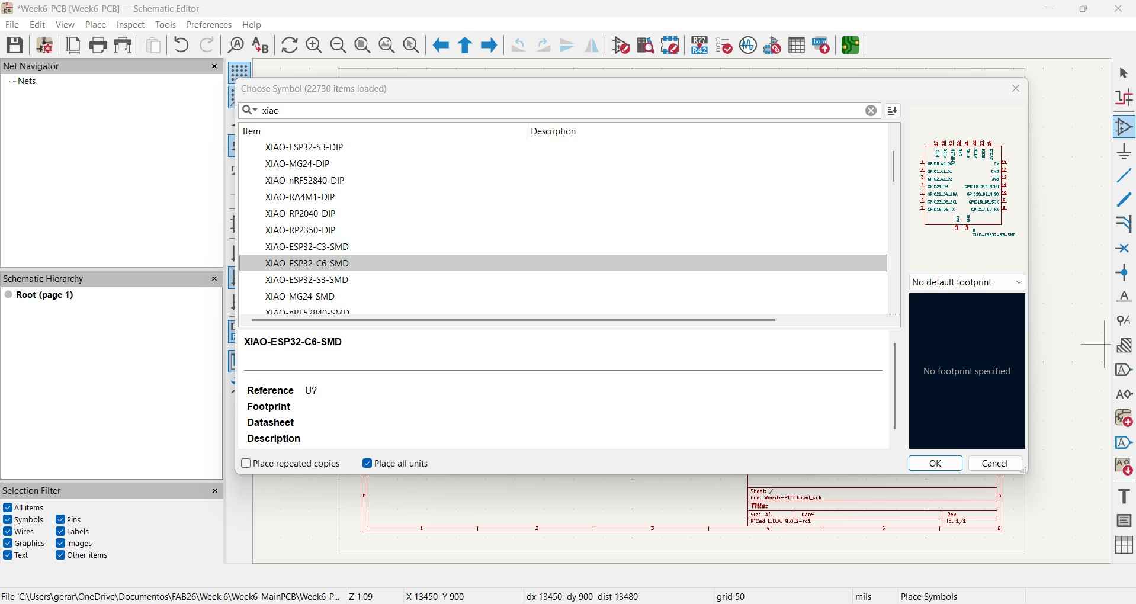Cancel the Choose Symbol dialog

tap(995, 464)
